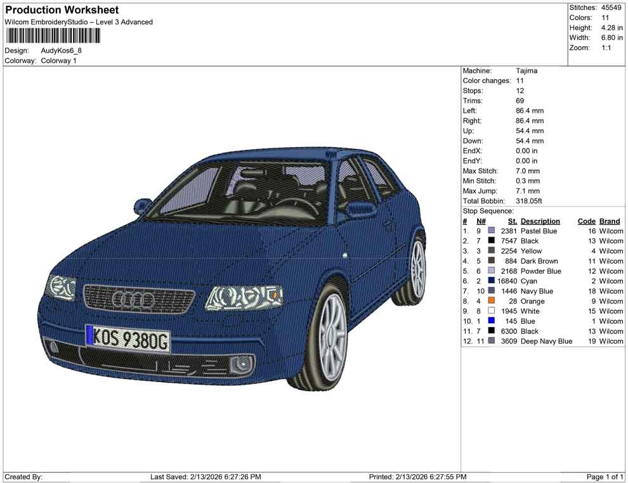Click the Description column header
628x483 pixels.
(540, 221)
